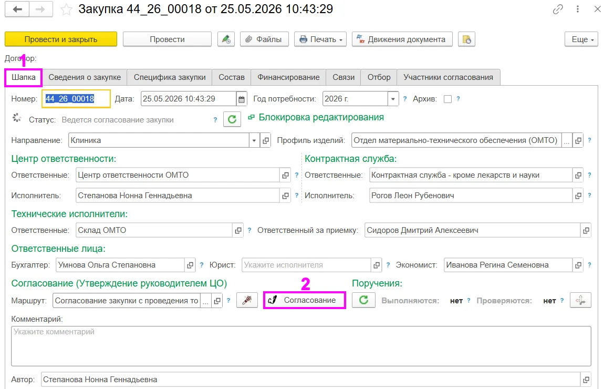Open Контрактная служба ответственные record icon
Viewport: 604px width, 389px height.
click(578, 176)
